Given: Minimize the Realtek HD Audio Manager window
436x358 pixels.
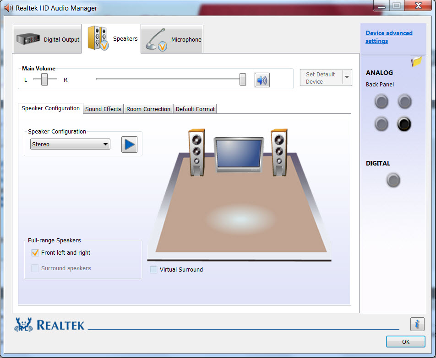Looking at the screenshot, I should tap(382, 6).
